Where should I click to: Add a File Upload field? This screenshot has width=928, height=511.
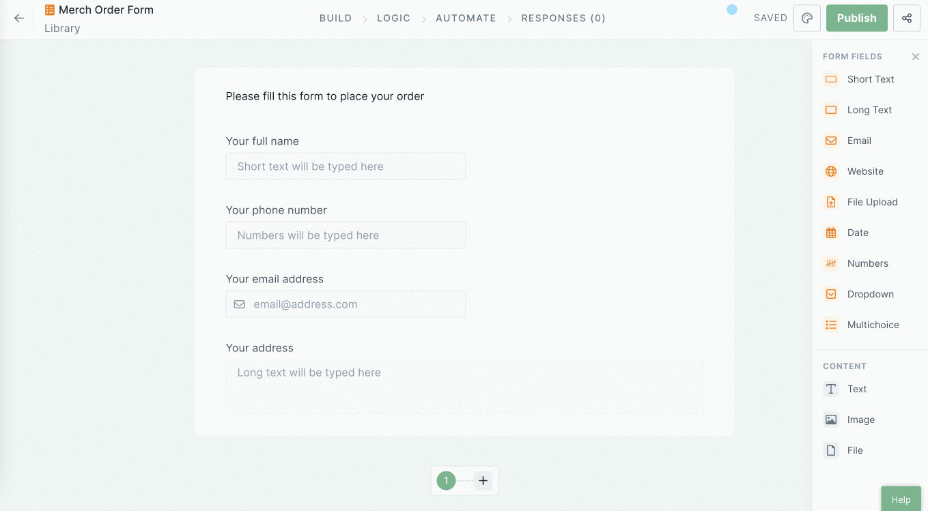coord(872,202)
